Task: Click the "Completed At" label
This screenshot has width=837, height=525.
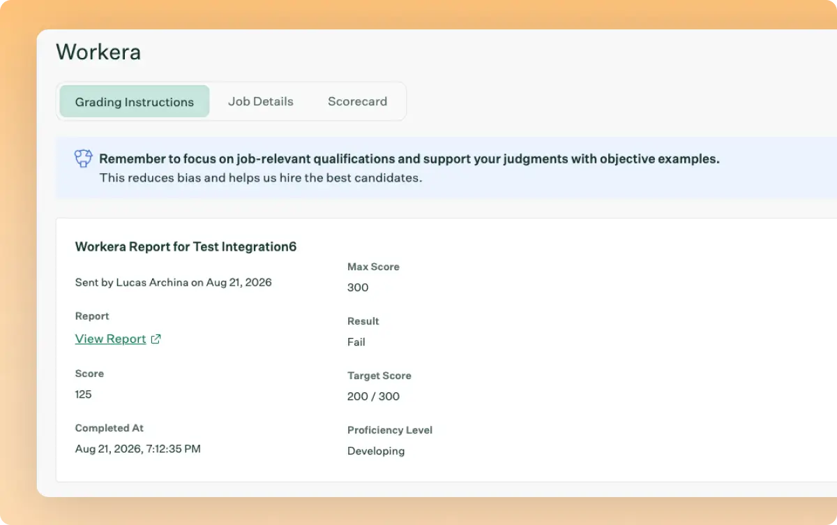Action: click(x=110, y=428)
